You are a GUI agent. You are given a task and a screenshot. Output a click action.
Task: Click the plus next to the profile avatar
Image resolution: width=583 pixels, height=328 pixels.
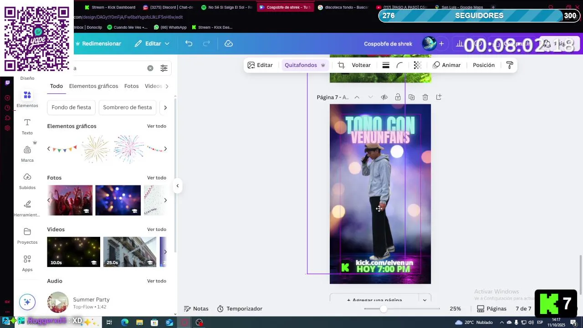(x=441, y=44)
